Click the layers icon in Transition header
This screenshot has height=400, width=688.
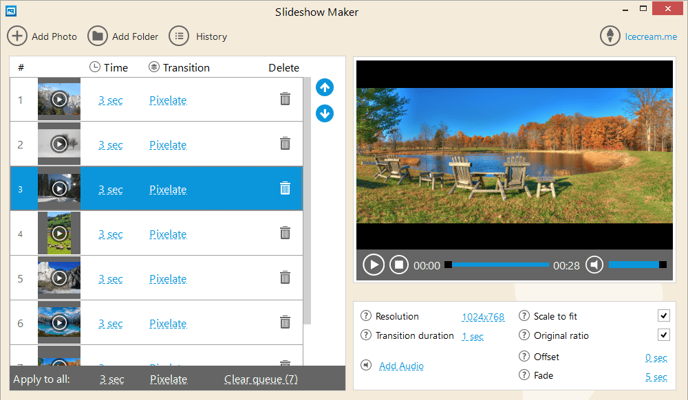[154, 67]
